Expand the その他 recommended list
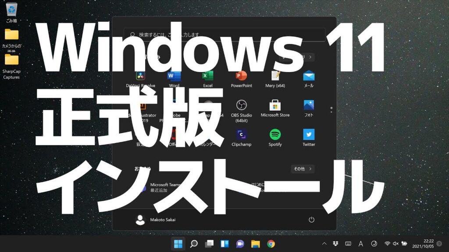This screenshot has height=252, width=449. pyautogui.click(x=303, y=169)
